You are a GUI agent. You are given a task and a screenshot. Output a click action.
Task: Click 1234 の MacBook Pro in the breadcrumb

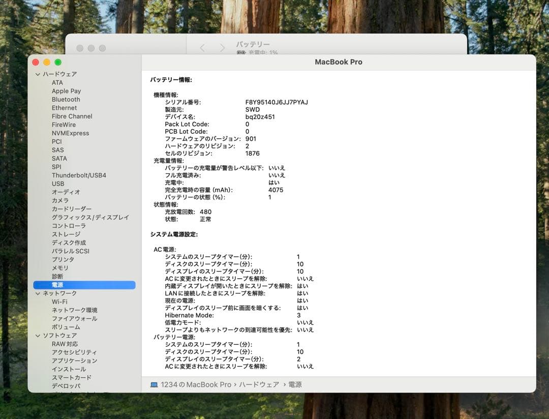[x=195, y=384]
